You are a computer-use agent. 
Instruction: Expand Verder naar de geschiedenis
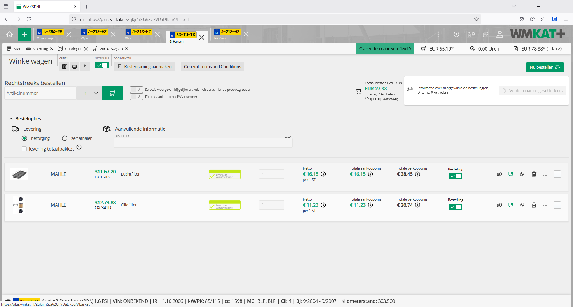(533, 91)
